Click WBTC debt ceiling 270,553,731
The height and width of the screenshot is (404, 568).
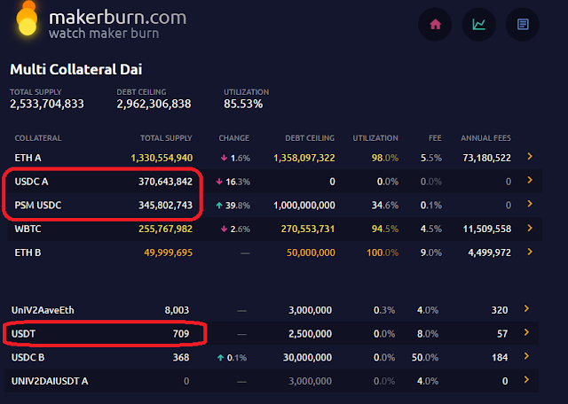pyautogui.click(x=308, y=229)
